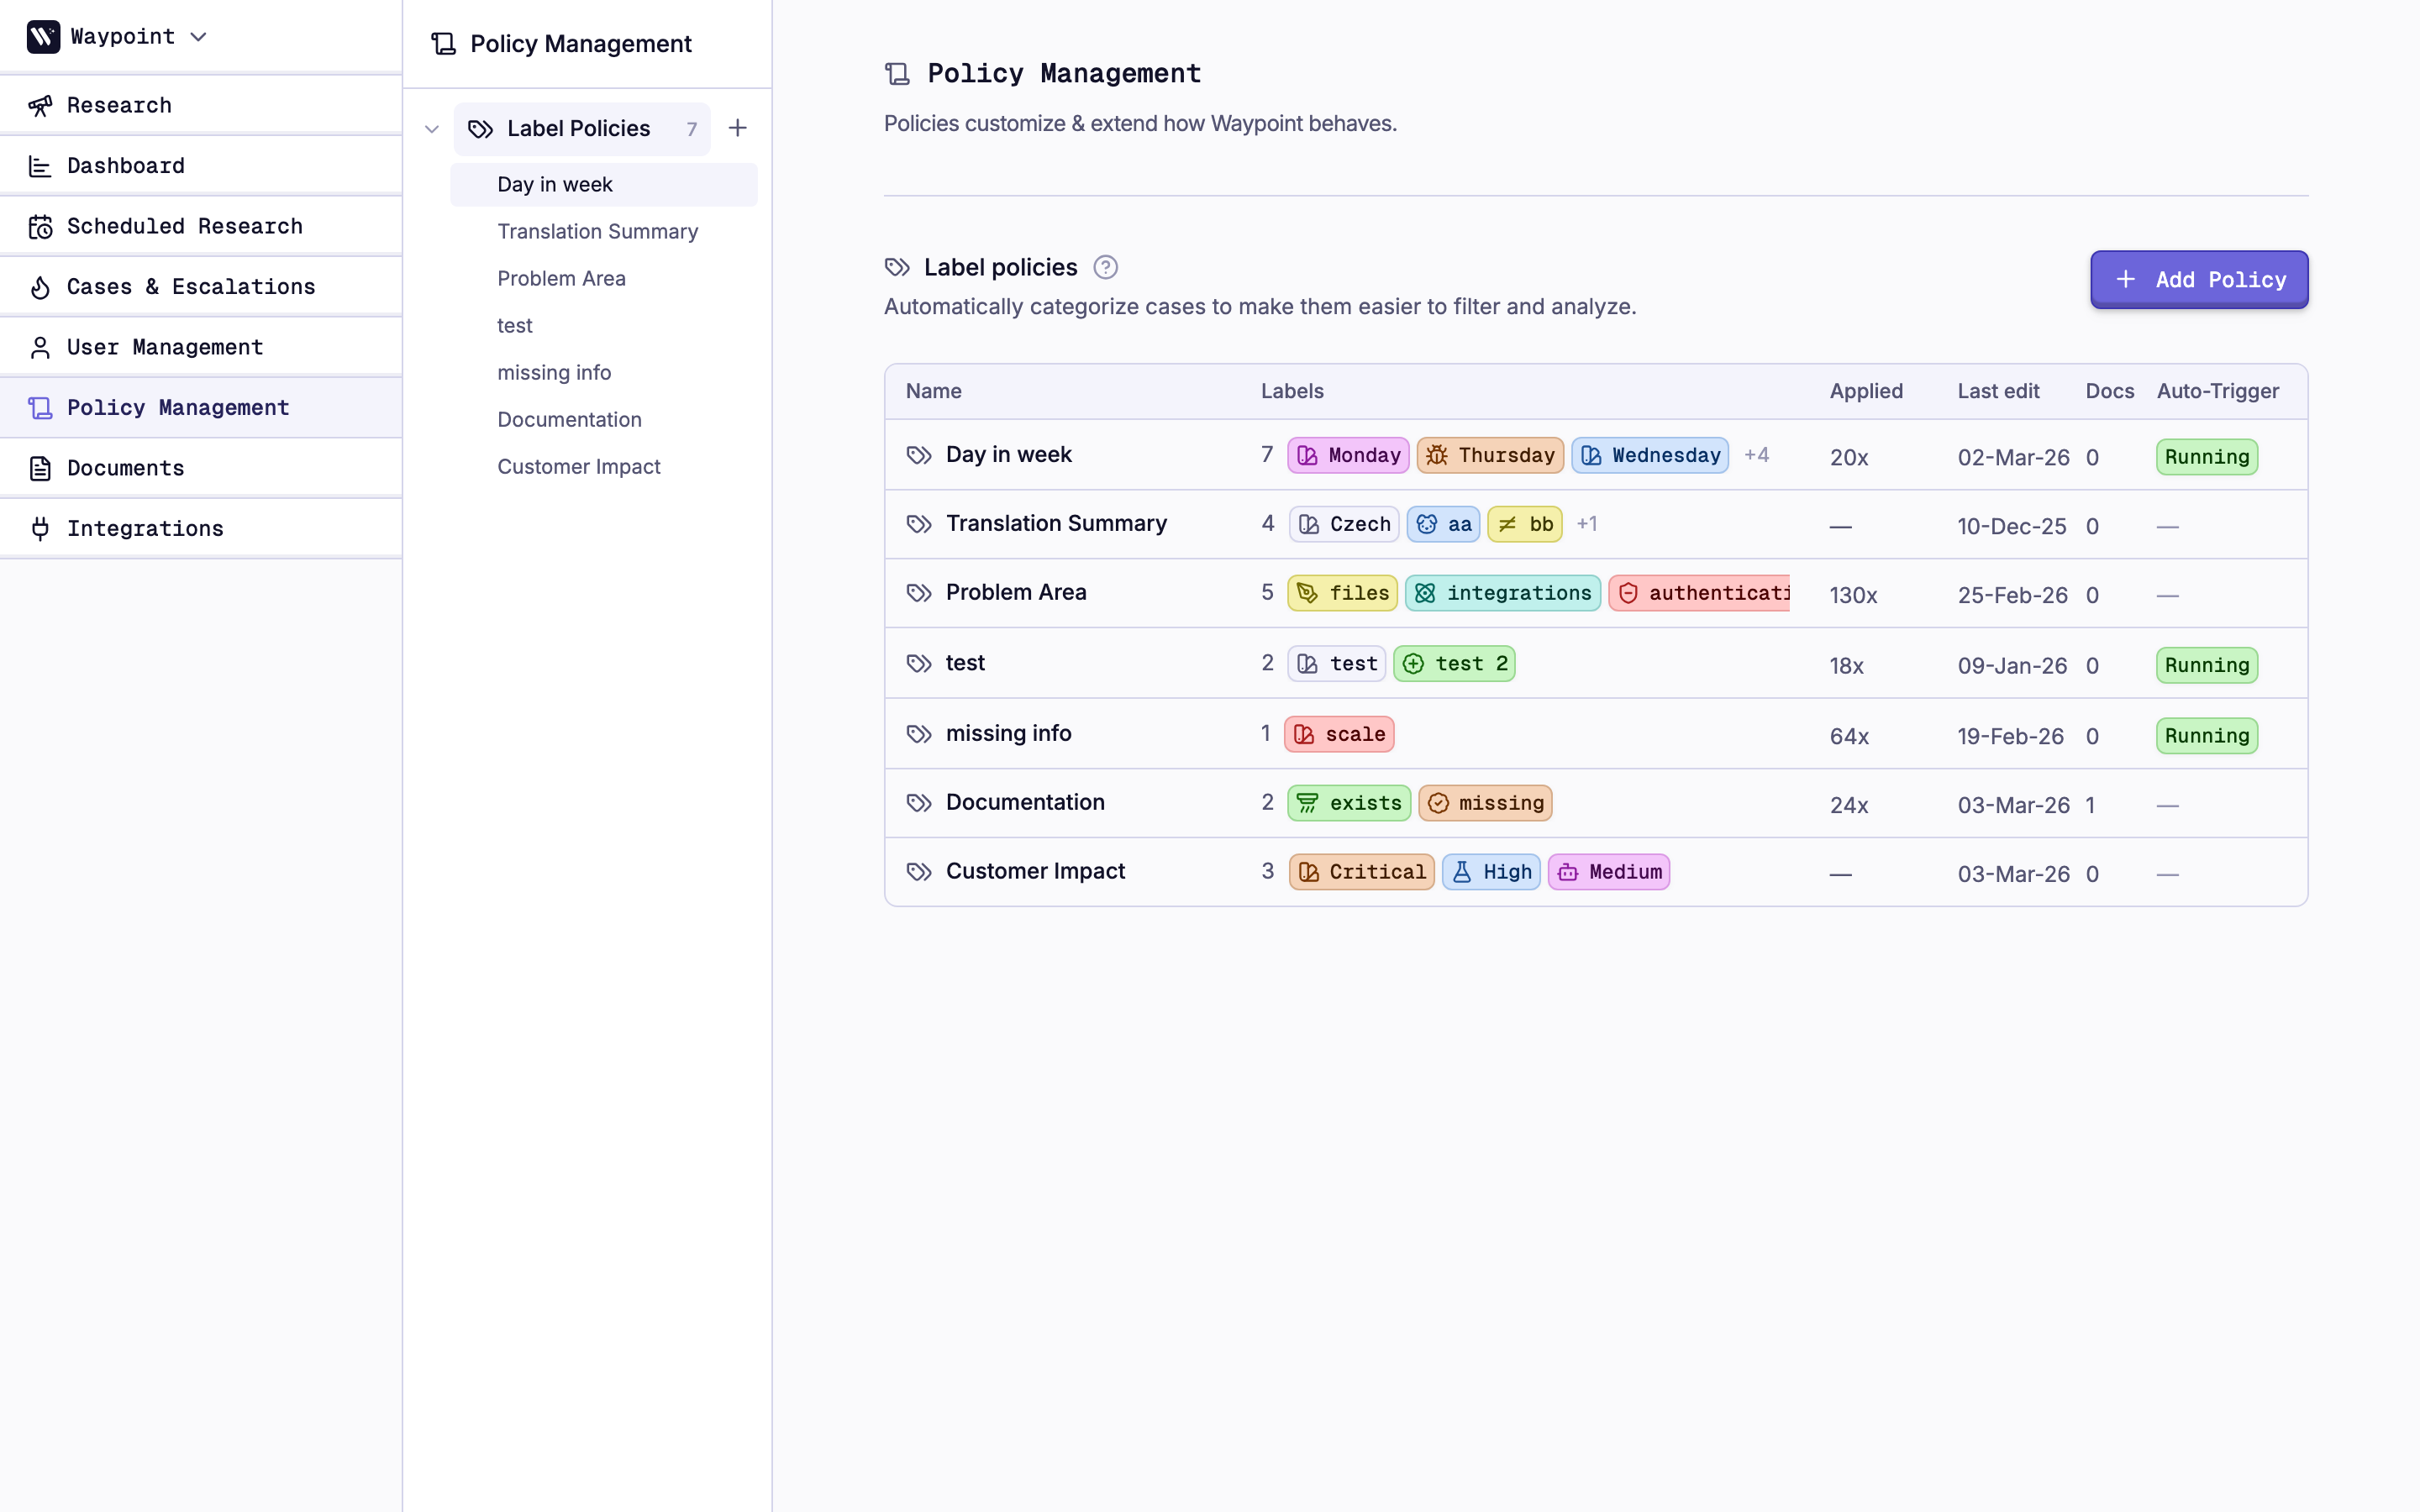
Task: Collapse the Label Policies tree chevron
Action: click(x=432, y=129)
